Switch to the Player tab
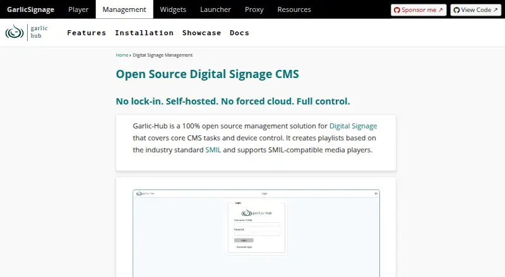Screen dimensions: 505x277 tap(78, 9)
